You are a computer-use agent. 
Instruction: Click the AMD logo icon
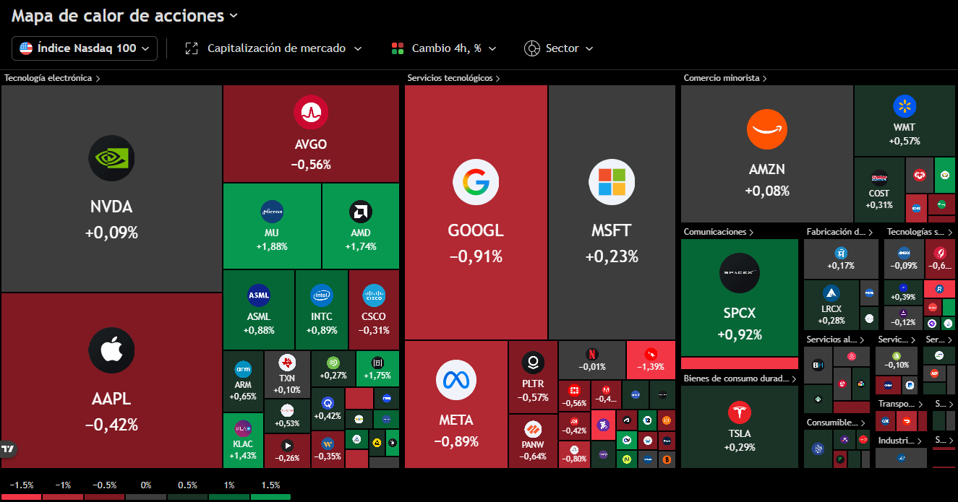(361, 212)
